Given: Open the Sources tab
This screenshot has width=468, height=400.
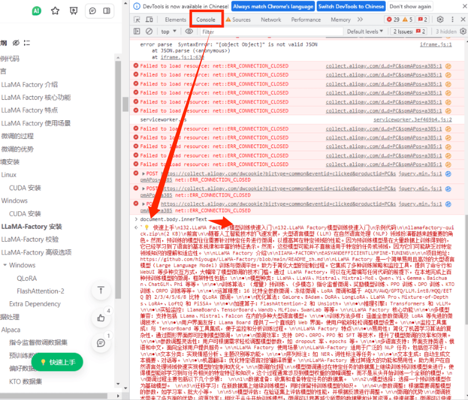Looking at the screenshot, I should point(238,20).
